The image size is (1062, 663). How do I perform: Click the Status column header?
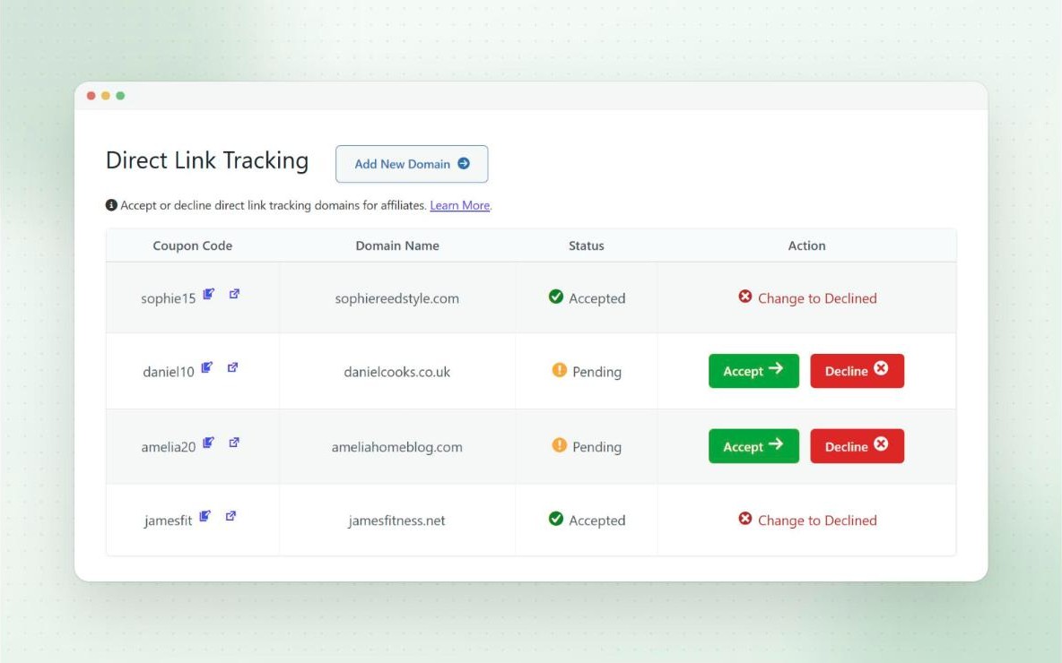coord(587,245)
